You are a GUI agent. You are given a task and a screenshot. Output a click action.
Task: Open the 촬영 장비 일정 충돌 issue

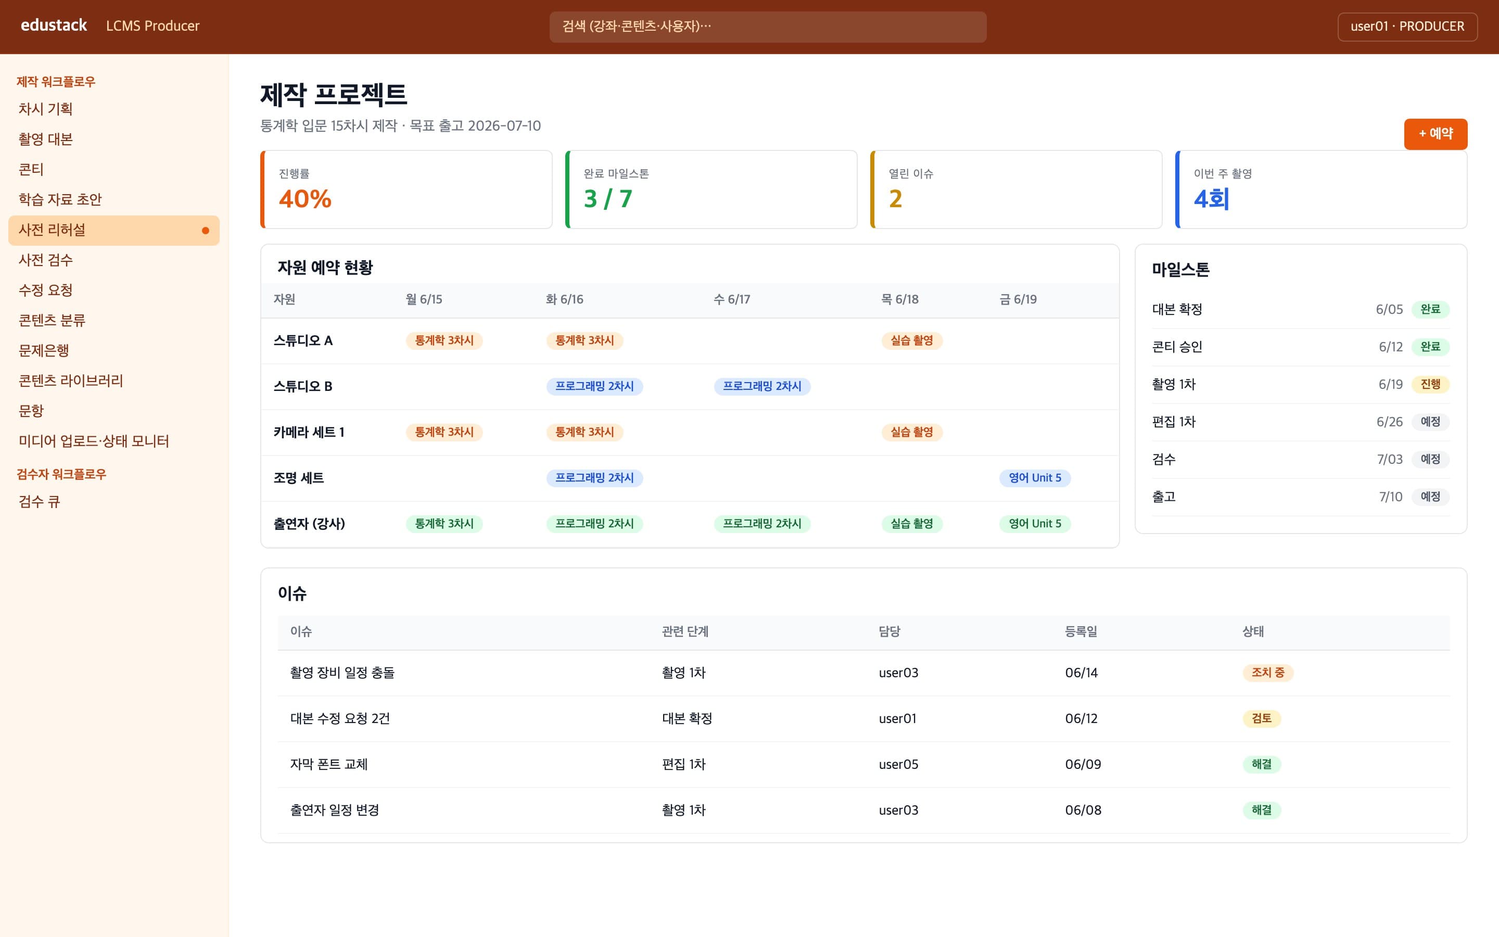(342, 673)
